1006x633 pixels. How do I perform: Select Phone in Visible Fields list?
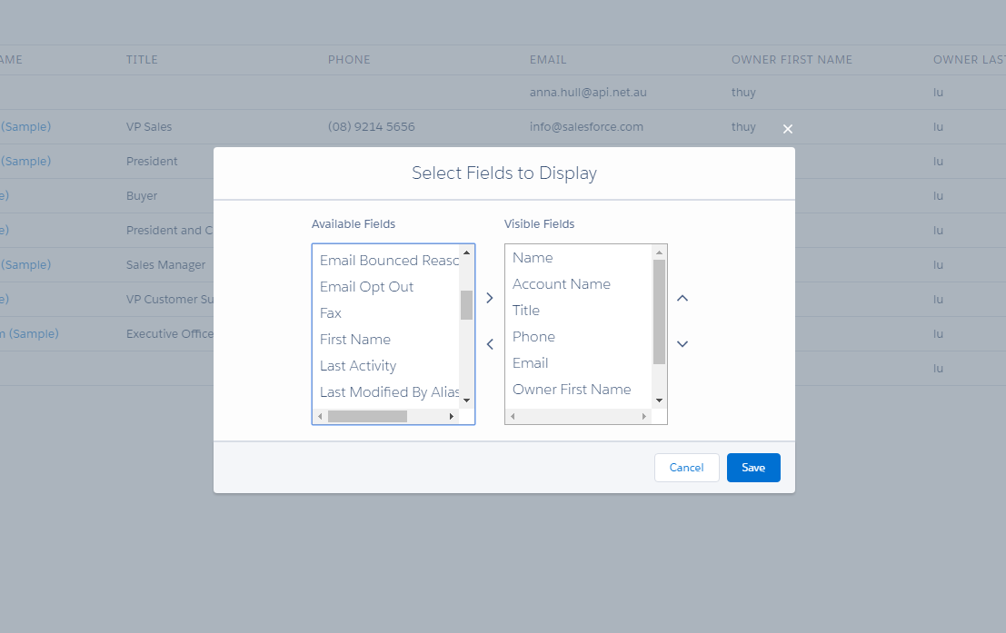coord(533,337)
